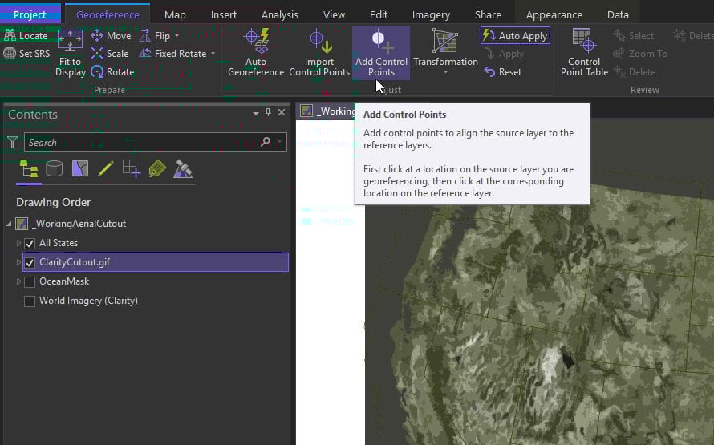Select World Imagery (Clarity) layer name
The width and height of the screenshot is (714, 445).
pyautogui.click(x=88, y=301)
